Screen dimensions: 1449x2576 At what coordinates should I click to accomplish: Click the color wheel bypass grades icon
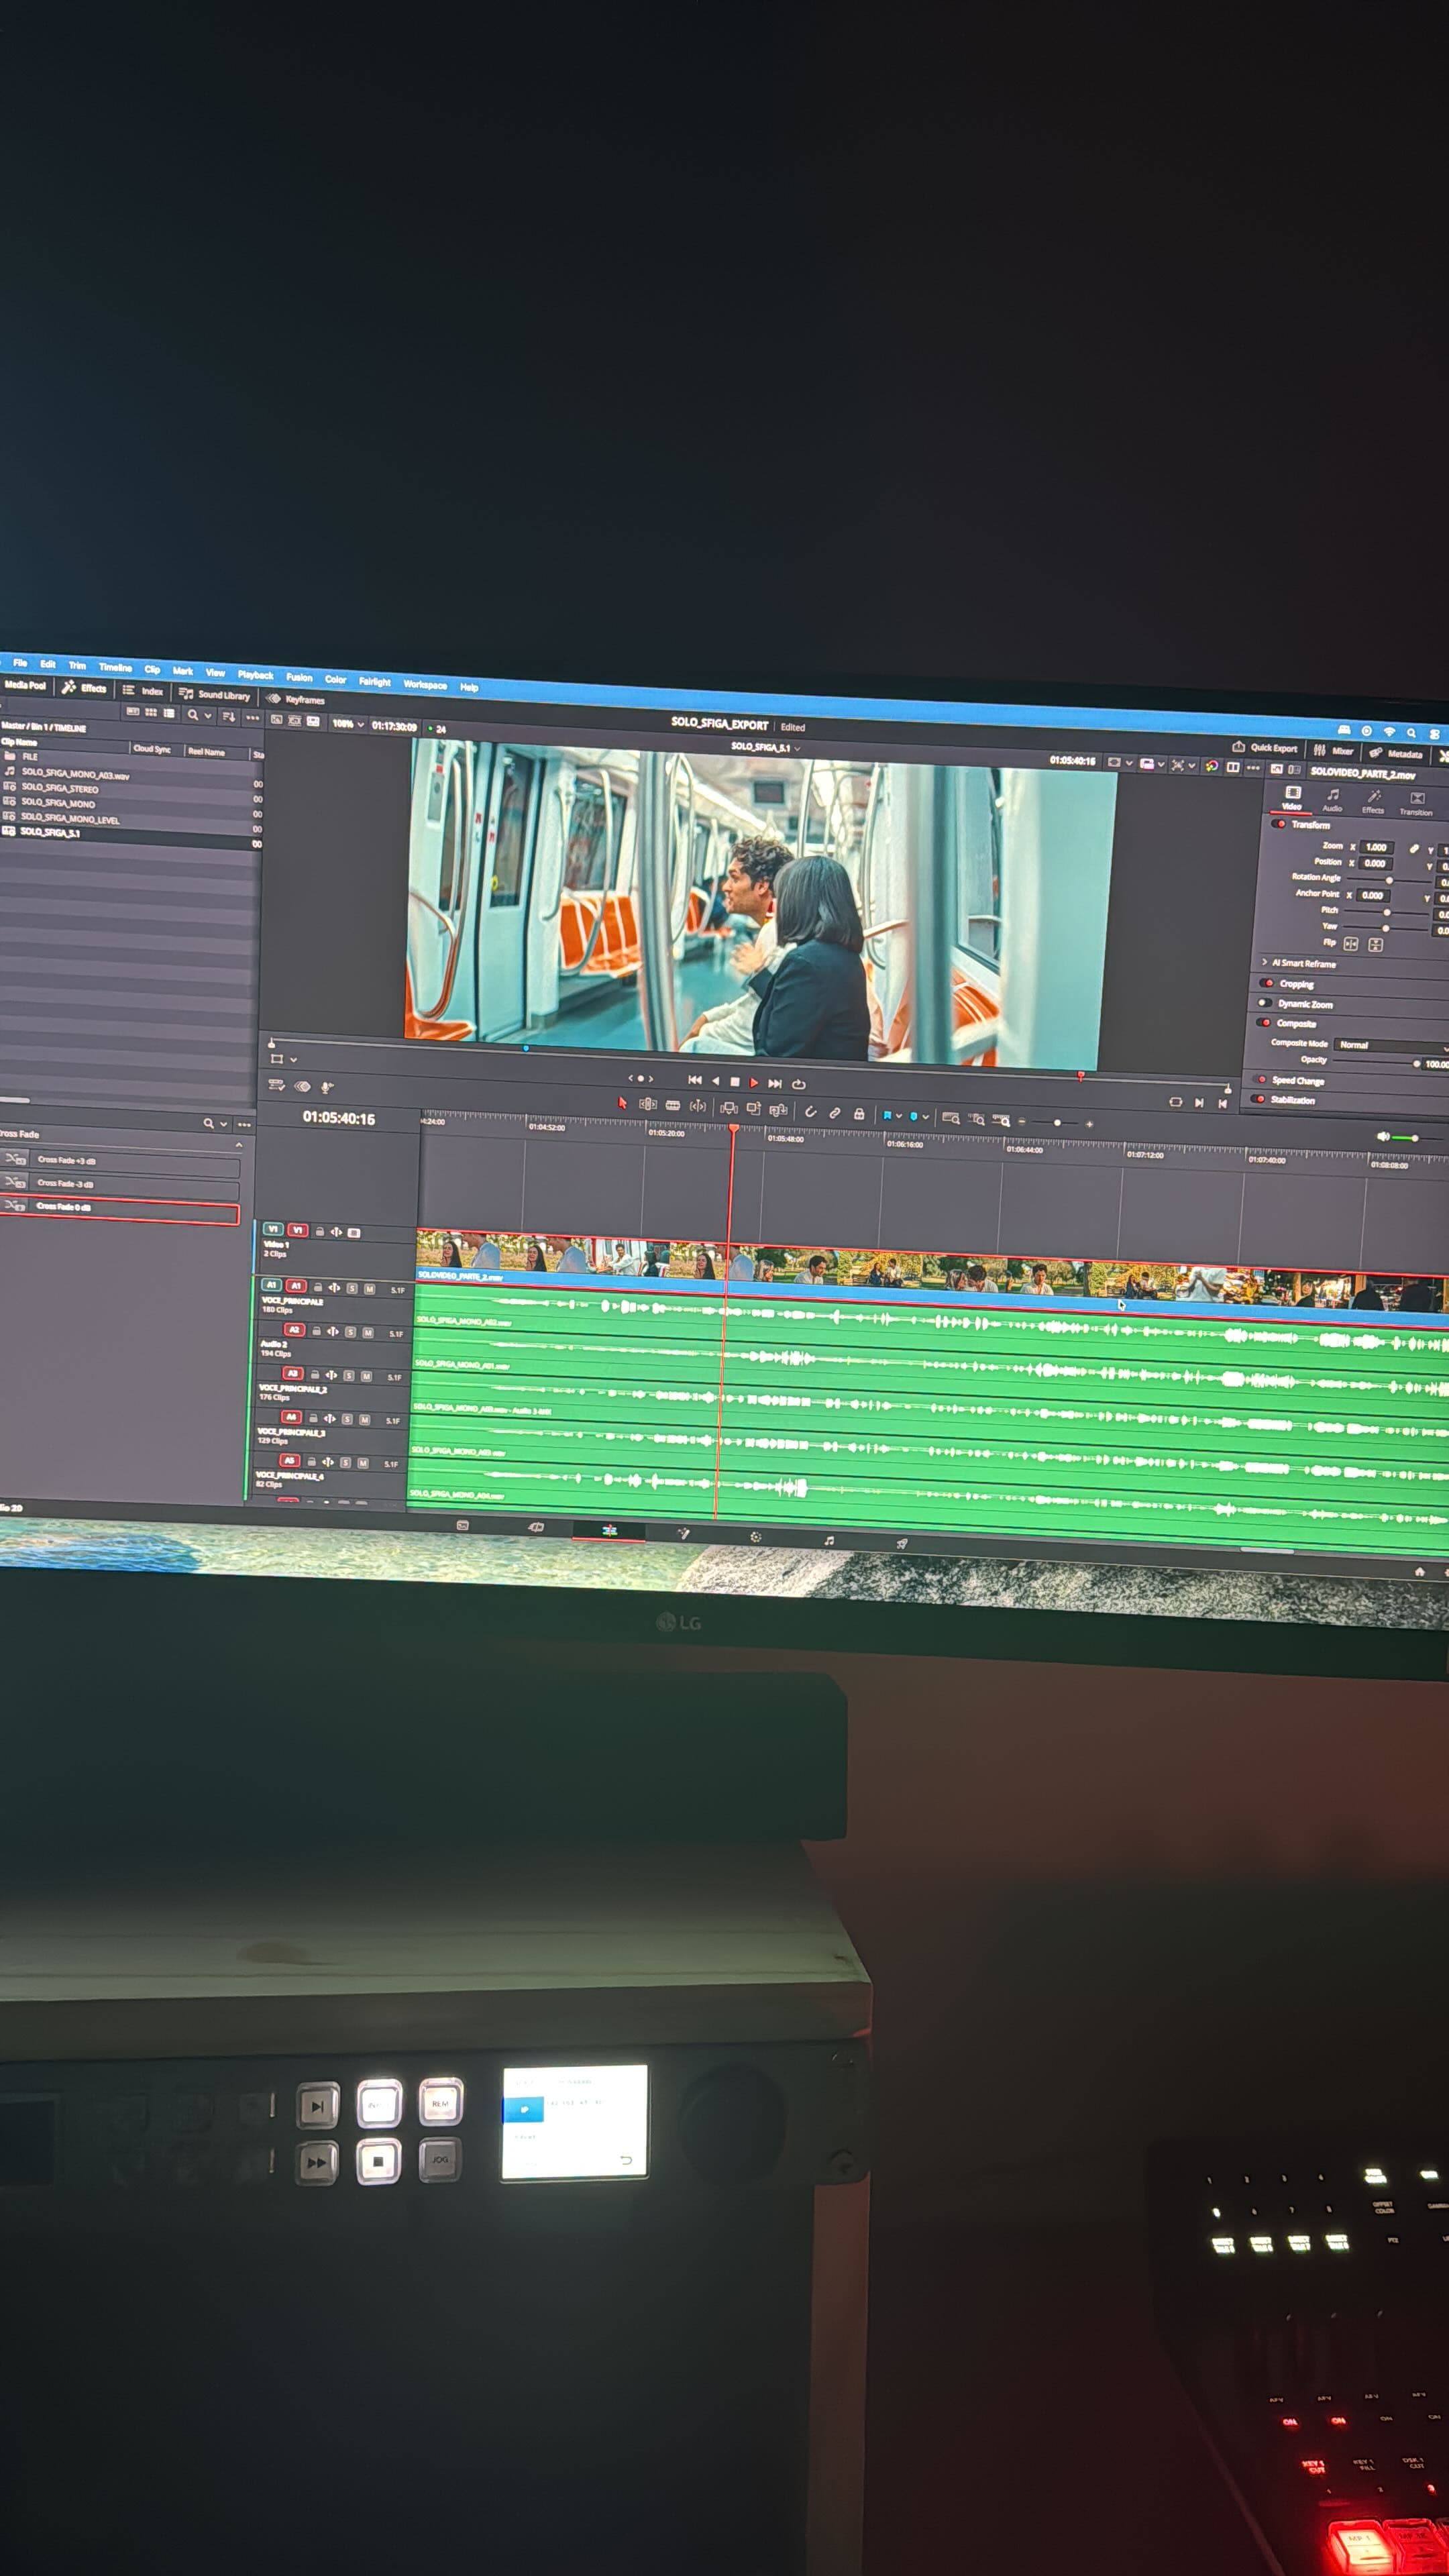(x=1211, y=766)
